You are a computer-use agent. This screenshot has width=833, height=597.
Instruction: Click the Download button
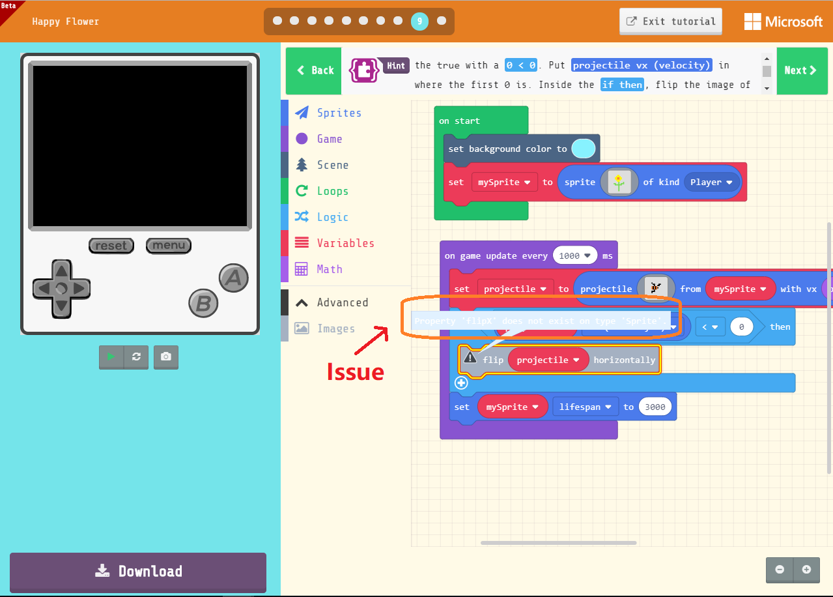pos(137,572)
